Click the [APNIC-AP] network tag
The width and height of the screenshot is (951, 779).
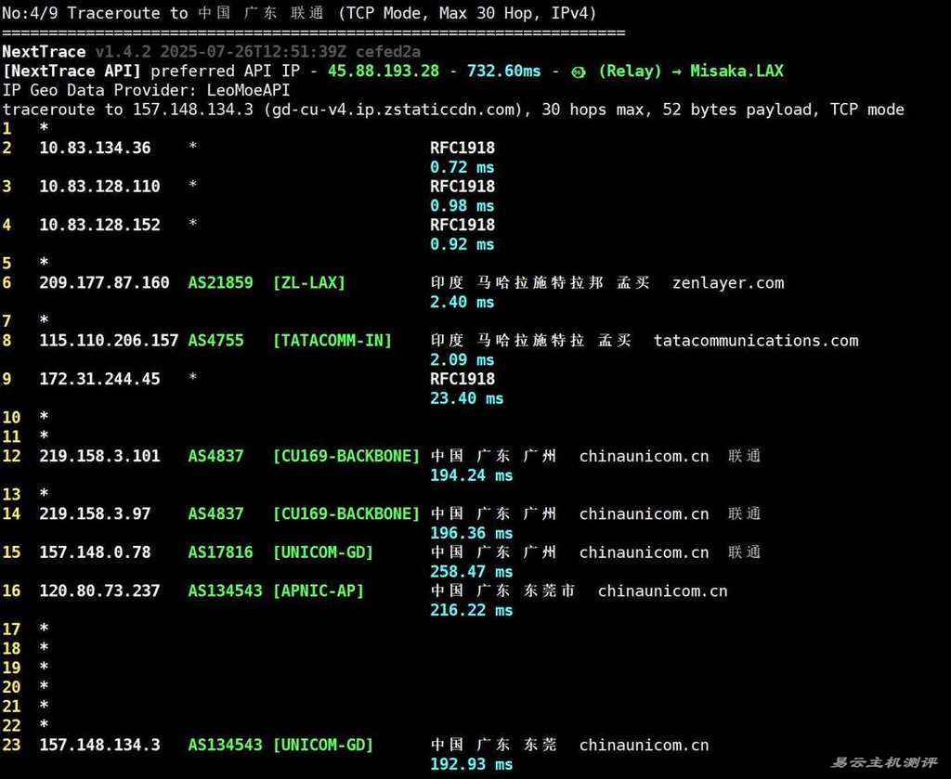(x=318, y=591)
